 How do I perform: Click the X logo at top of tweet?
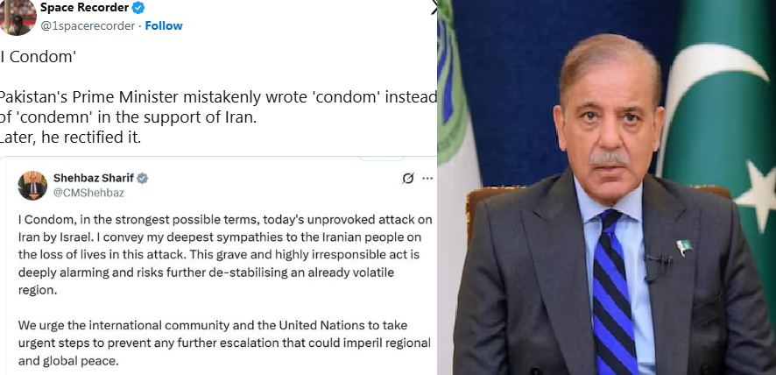(x=434, y=8)
